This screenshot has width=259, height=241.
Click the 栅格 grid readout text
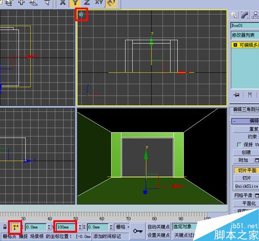[x=122, y=227]
